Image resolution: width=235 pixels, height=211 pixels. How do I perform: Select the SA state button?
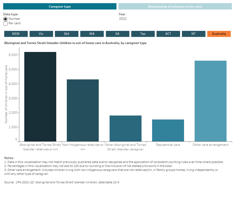point(117,34)
